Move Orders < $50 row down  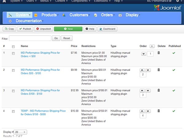point(144,54)
